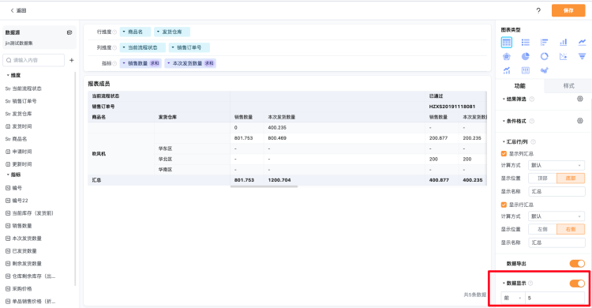Viewport: 592px width, 308px height.
Task: Click the 返回 link
Action: [21, 10]
